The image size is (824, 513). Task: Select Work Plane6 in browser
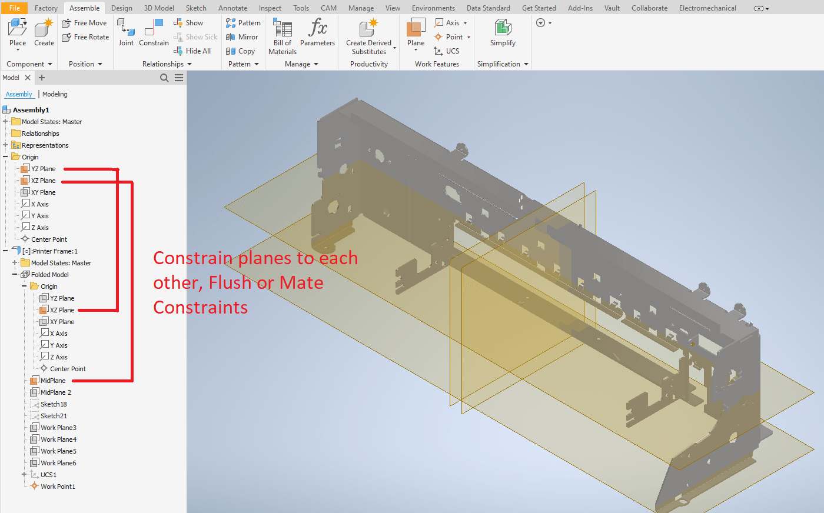(x=54, y=463)
